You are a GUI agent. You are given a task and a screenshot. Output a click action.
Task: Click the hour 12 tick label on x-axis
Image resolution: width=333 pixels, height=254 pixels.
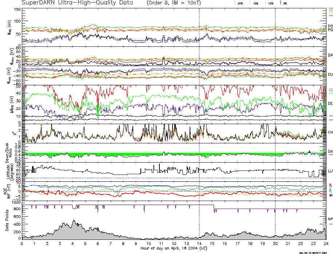[x=174, y=244]
